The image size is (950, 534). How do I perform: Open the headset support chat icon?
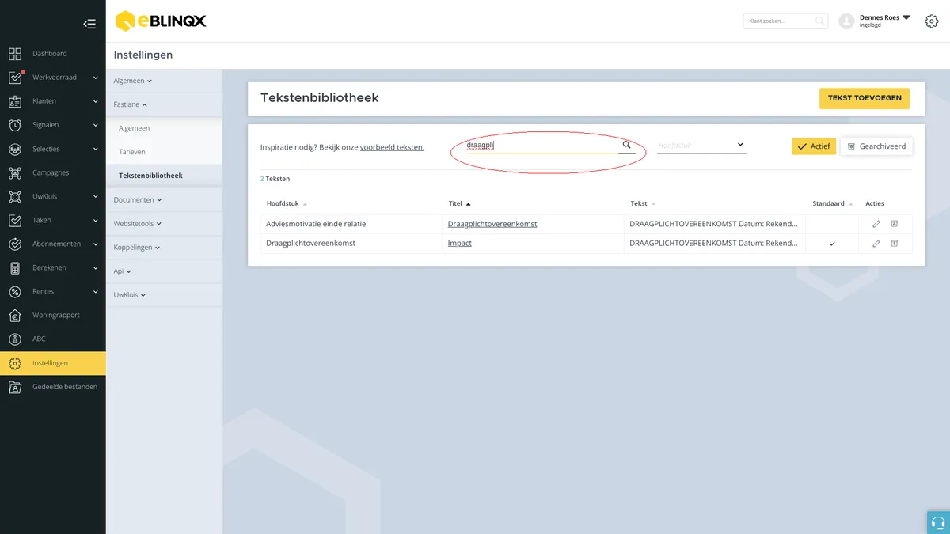pyautogui.click(x=938, y=522)
